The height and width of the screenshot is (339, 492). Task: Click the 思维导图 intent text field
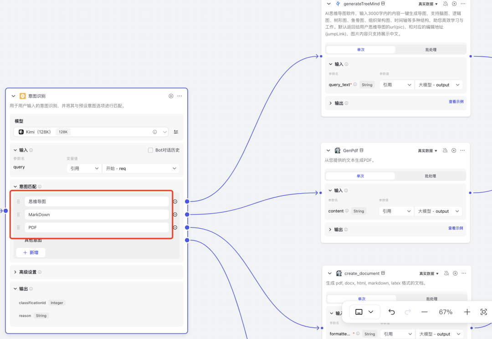(96, 201)
